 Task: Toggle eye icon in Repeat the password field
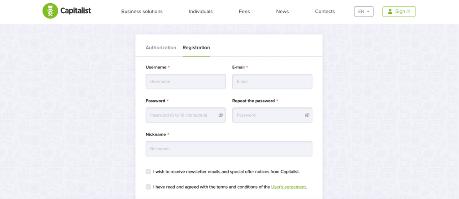click(x=307, y=115)
